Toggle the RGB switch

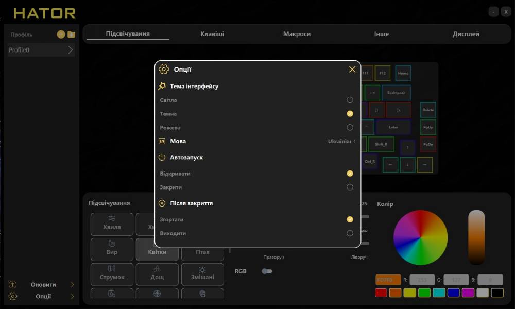(266, 271)
